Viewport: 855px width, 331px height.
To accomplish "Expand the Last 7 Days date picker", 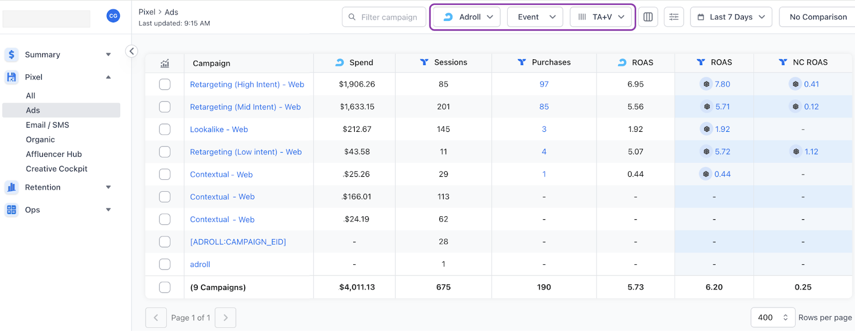I will [730, 17].
